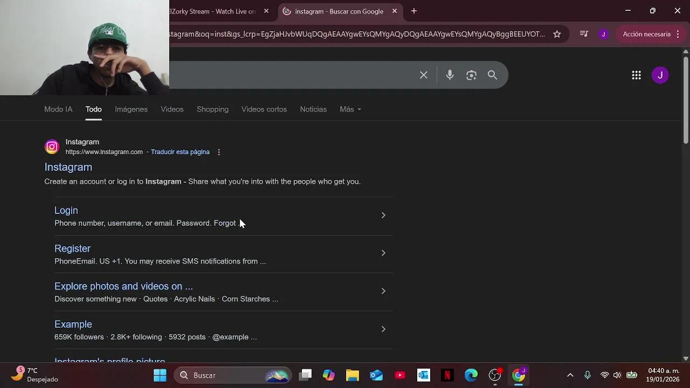Open Google Lens image search
690x388 pixels.
point(471,75)
